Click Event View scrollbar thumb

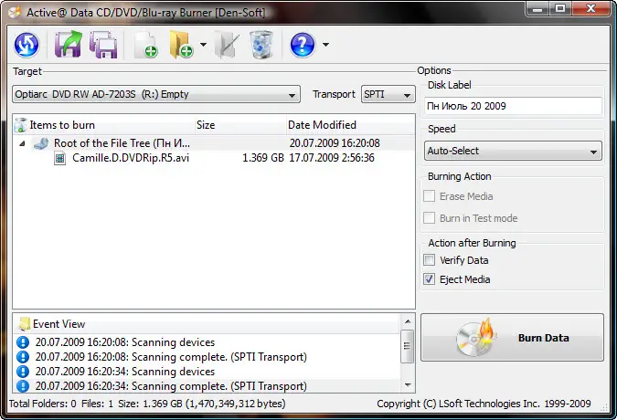coord(408,346)
